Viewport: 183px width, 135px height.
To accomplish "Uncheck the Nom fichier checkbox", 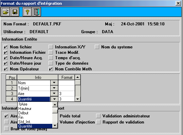I will 5,47.
